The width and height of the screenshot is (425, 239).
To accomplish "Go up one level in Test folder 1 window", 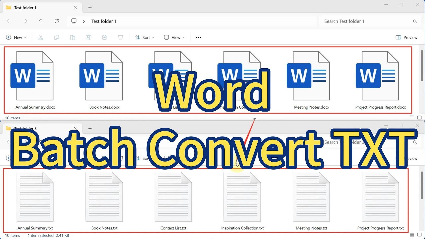I will (x=41, y=21).
